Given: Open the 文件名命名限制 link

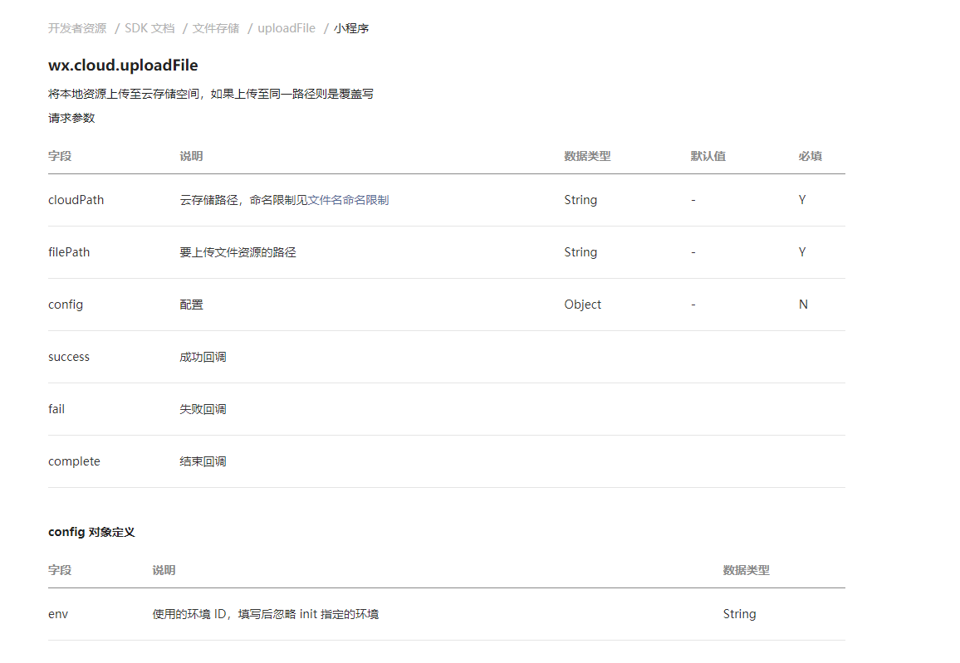Looking at the screenshot, I should tap(348, 200).
